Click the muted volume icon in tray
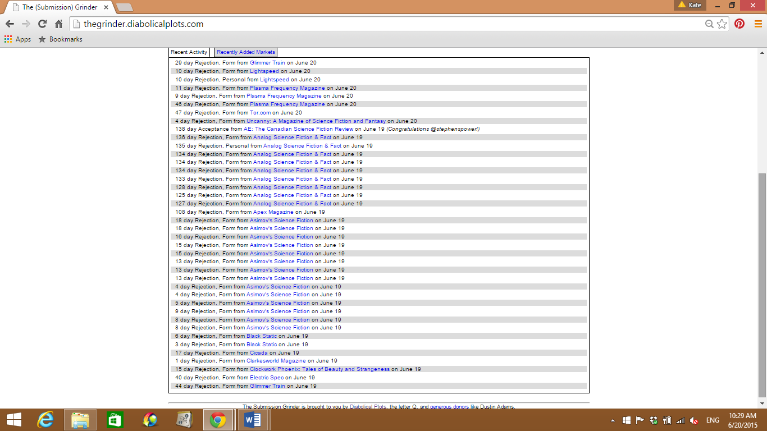Viewport: 767px width, 431px height. pos(694,420)
